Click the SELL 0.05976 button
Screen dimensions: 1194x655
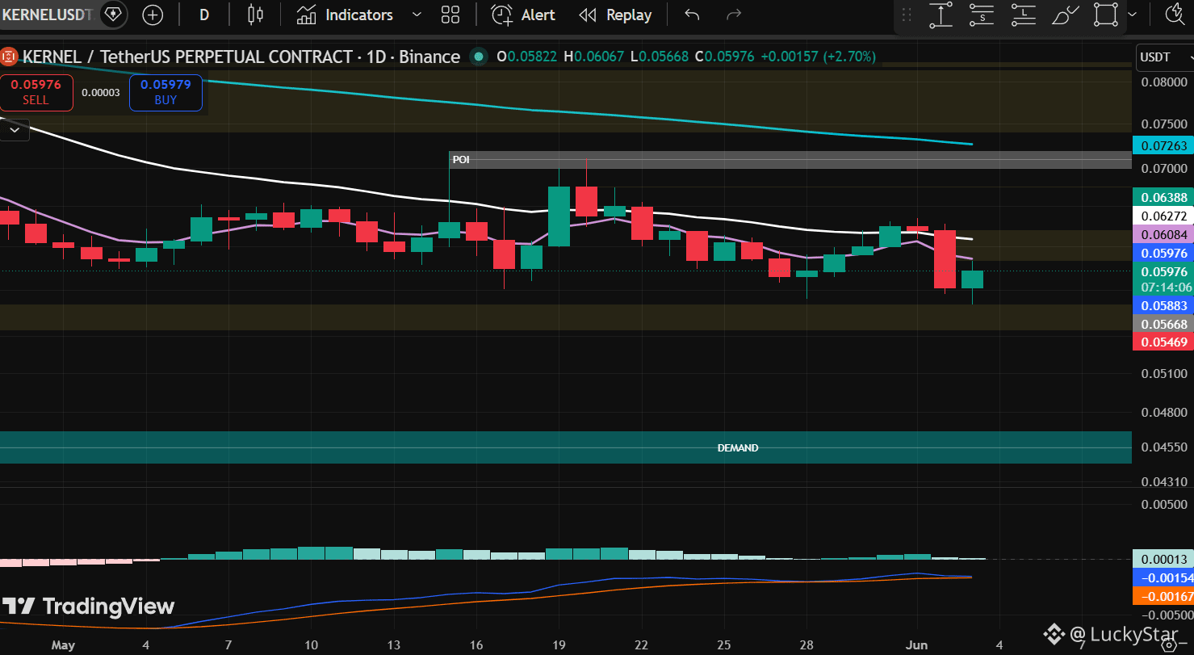click(36, 92)
